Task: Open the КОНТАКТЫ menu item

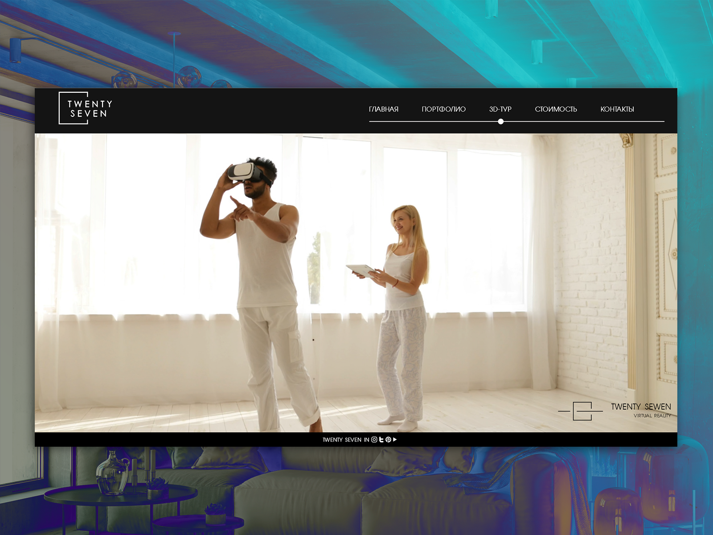Action: tap(617, 109)
